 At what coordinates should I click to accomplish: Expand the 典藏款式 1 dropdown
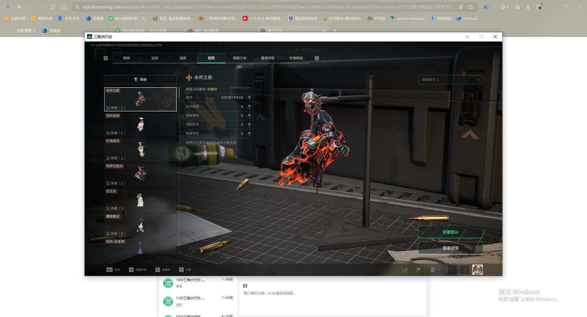pyautogui.click(x=450, y=80)
